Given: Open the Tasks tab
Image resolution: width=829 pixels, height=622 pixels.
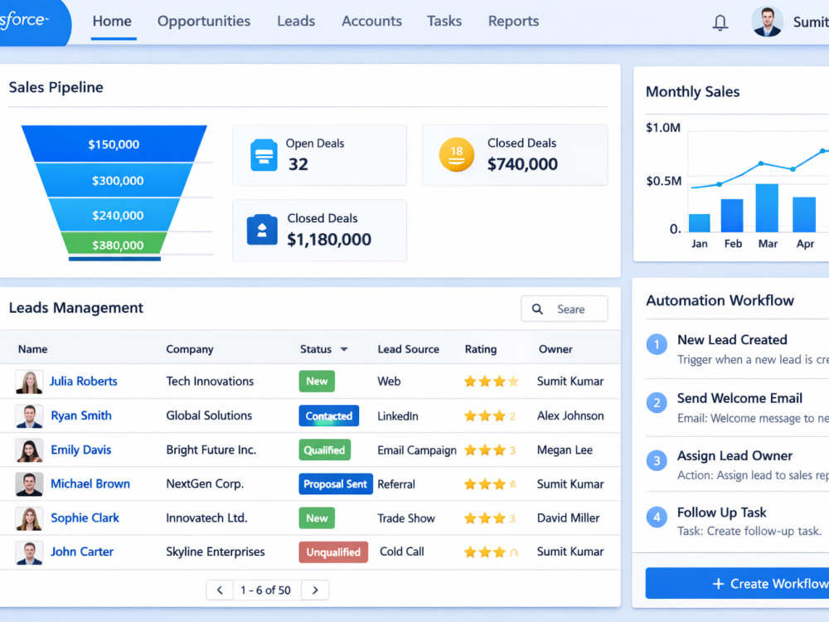Looking at the screenshot, I should pos(444,22).
